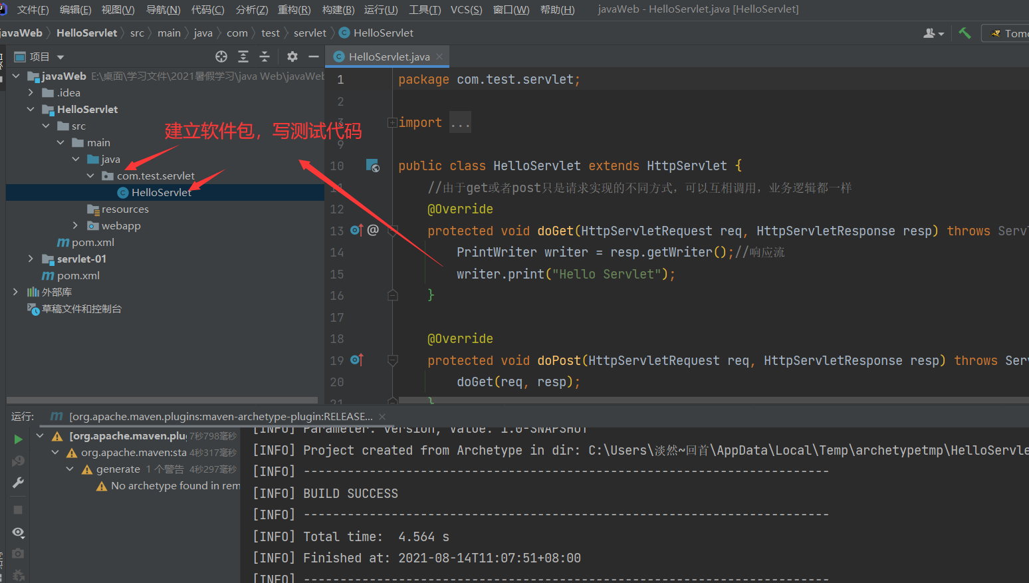Expand the .idea folder
Viewport: 1029px width, 583px height.
pyautogui.click(x=31, y=93)
